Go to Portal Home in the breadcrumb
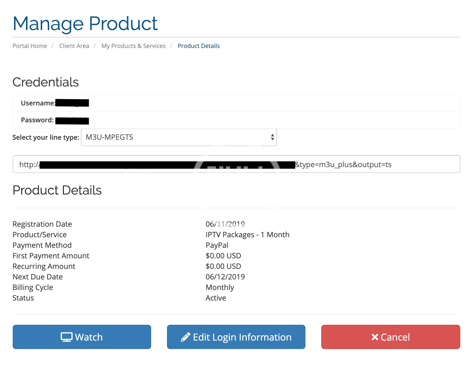This screenshot has width=474, height=368. tap(30, 46)
